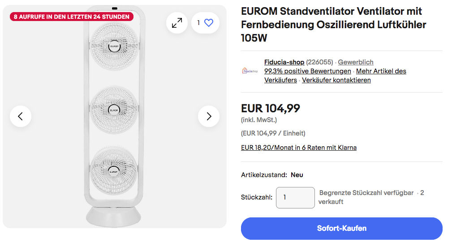Advance to the next product image

pos(209,116)
